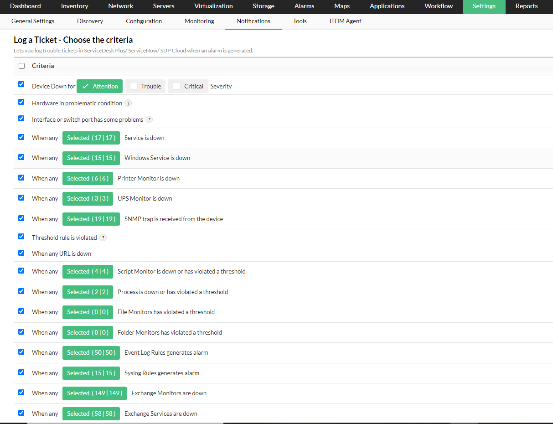Select the Notifications tab
Viewport: 553px width, 424px height.
253,21
